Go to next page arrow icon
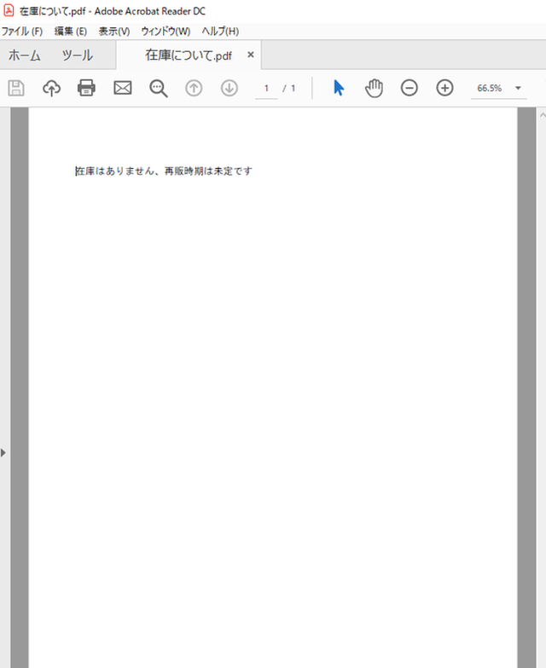This screenshot has height=668, width=546. point(229,88)
